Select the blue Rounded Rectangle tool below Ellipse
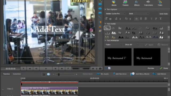 pos(100,13)
